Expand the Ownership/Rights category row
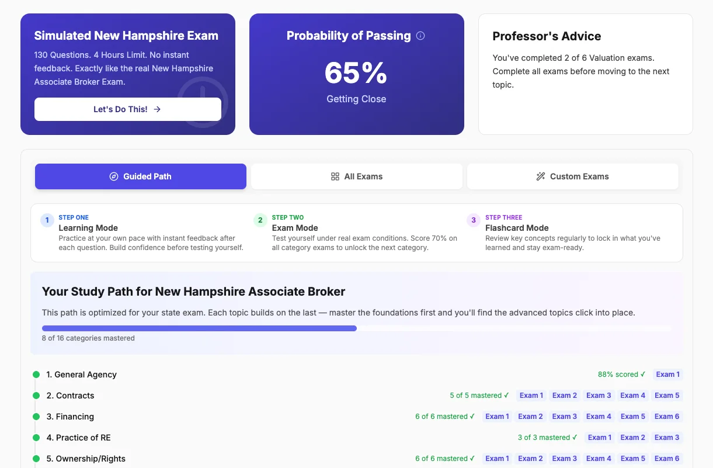 (x=86, y=459)
